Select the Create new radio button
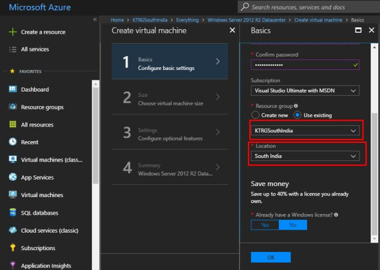380x270 pixels. 255,115
